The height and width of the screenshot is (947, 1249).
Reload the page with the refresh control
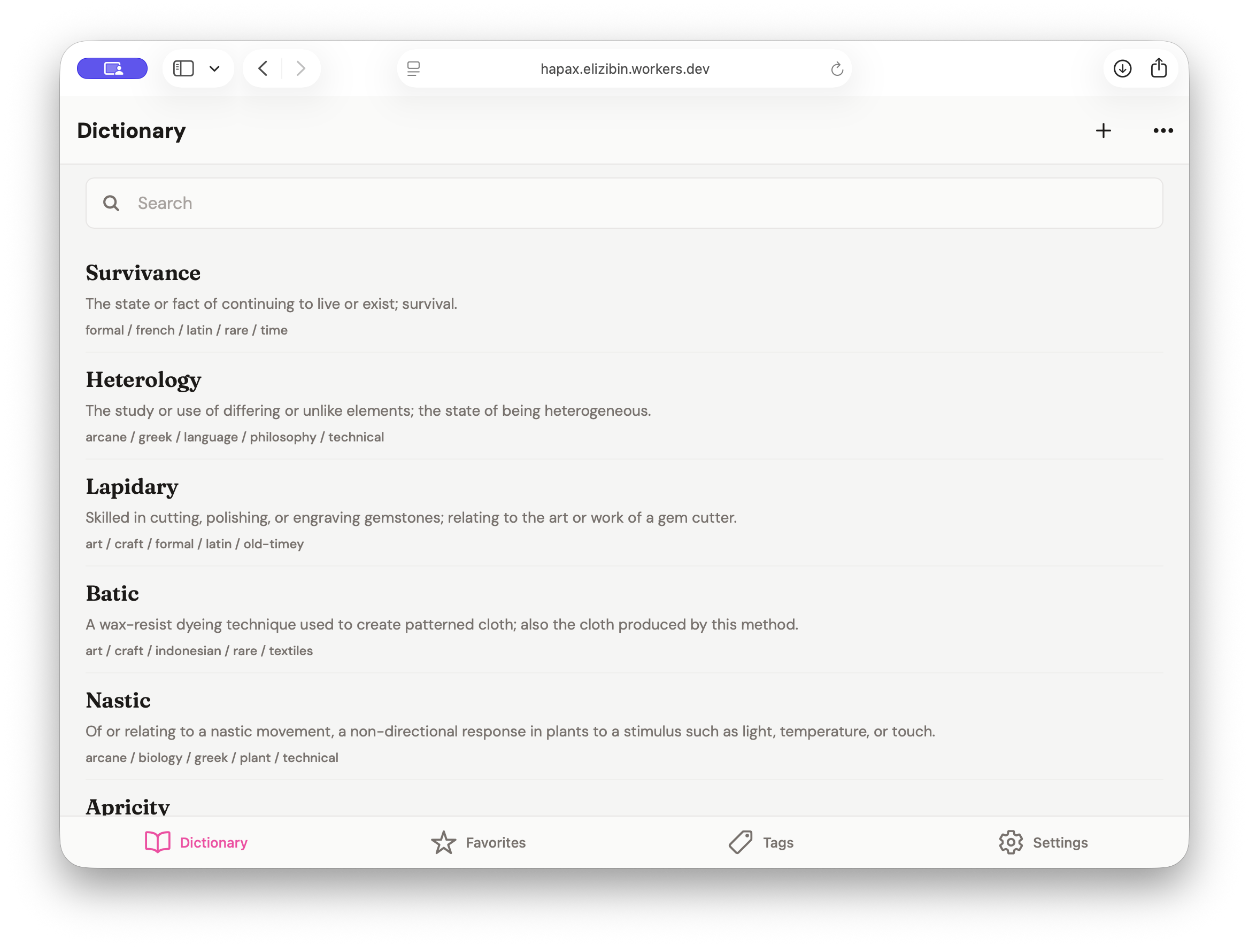pos(837,68)
